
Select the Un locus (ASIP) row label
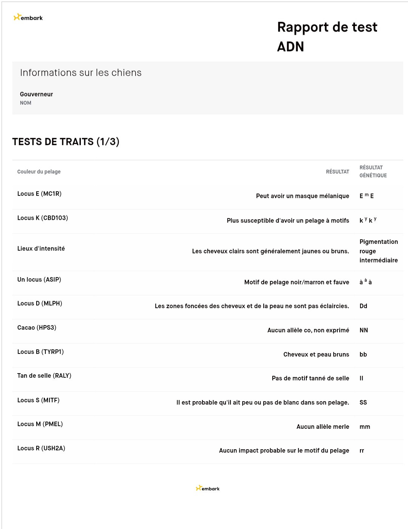[x=39, y=279]
